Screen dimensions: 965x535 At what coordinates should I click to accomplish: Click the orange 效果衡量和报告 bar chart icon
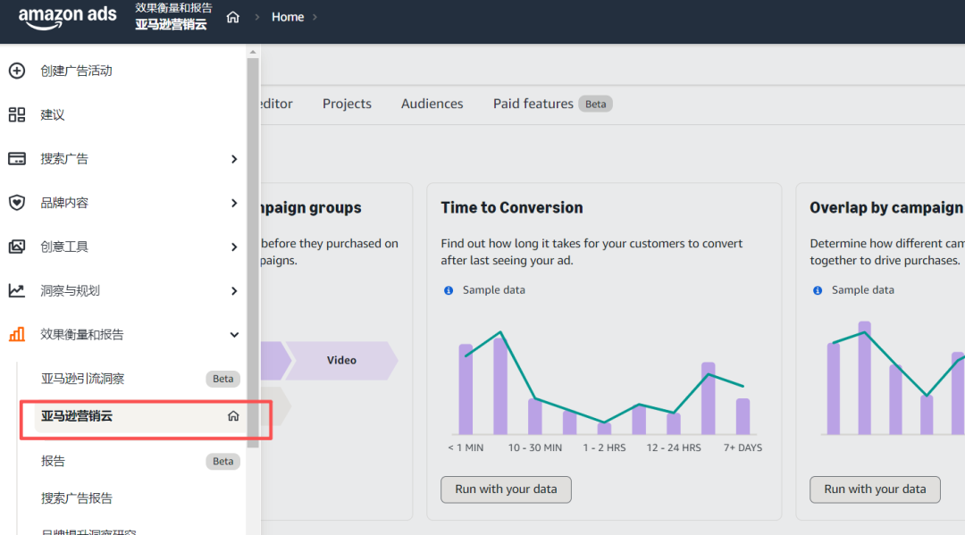17,335
